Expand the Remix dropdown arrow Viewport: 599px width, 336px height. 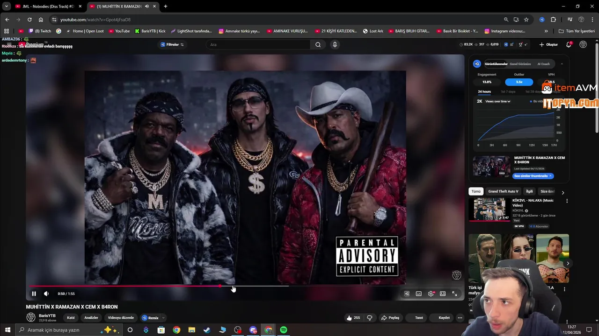163,318
